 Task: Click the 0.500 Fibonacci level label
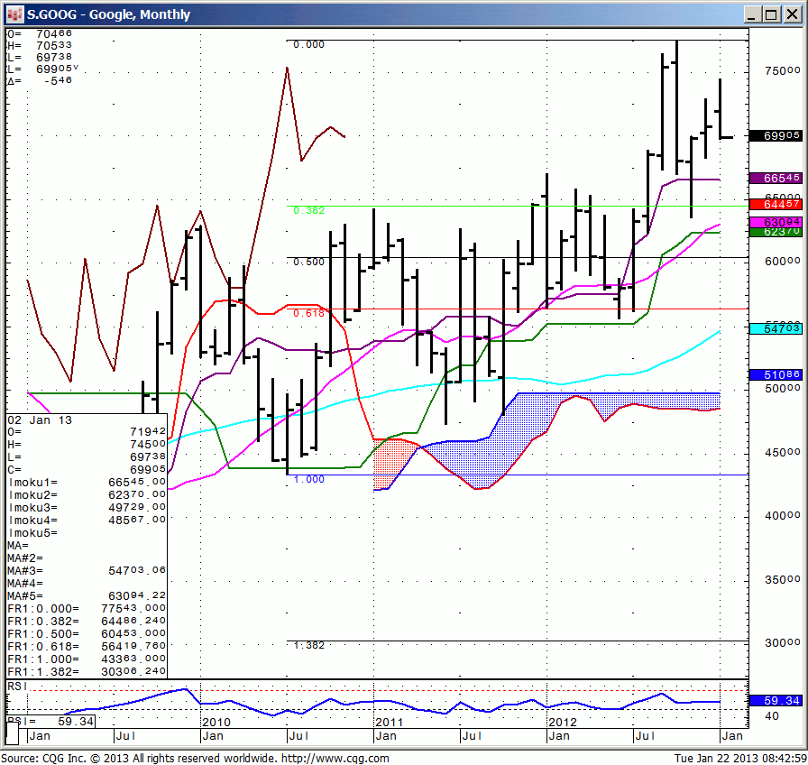point(308,262)
